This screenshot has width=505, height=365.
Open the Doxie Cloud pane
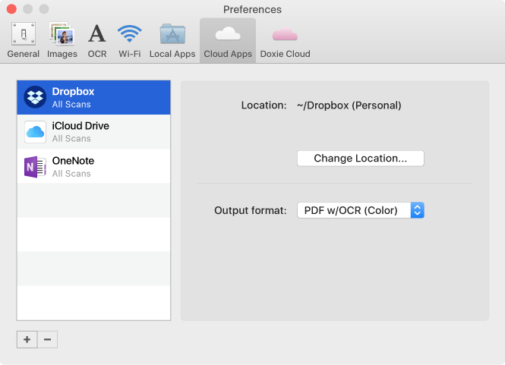coord(285,40)
